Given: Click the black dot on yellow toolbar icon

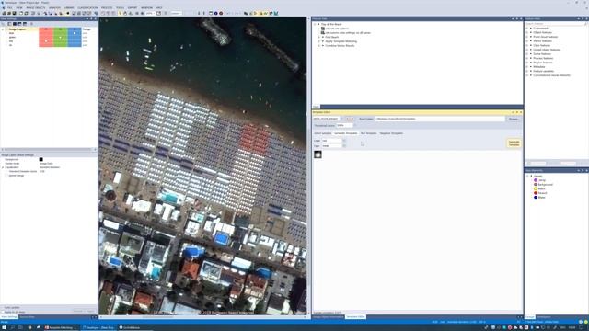Looking at the screenshot, I should click(x=68, y=13).
